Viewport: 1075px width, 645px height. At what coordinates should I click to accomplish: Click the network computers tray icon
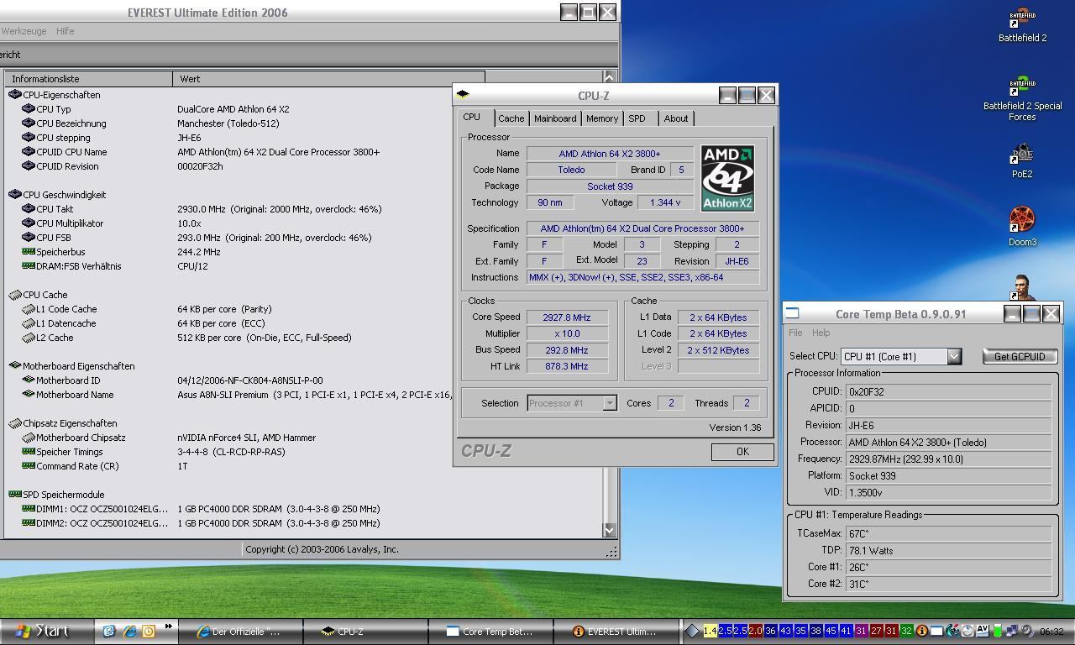tap(1012, 631)
